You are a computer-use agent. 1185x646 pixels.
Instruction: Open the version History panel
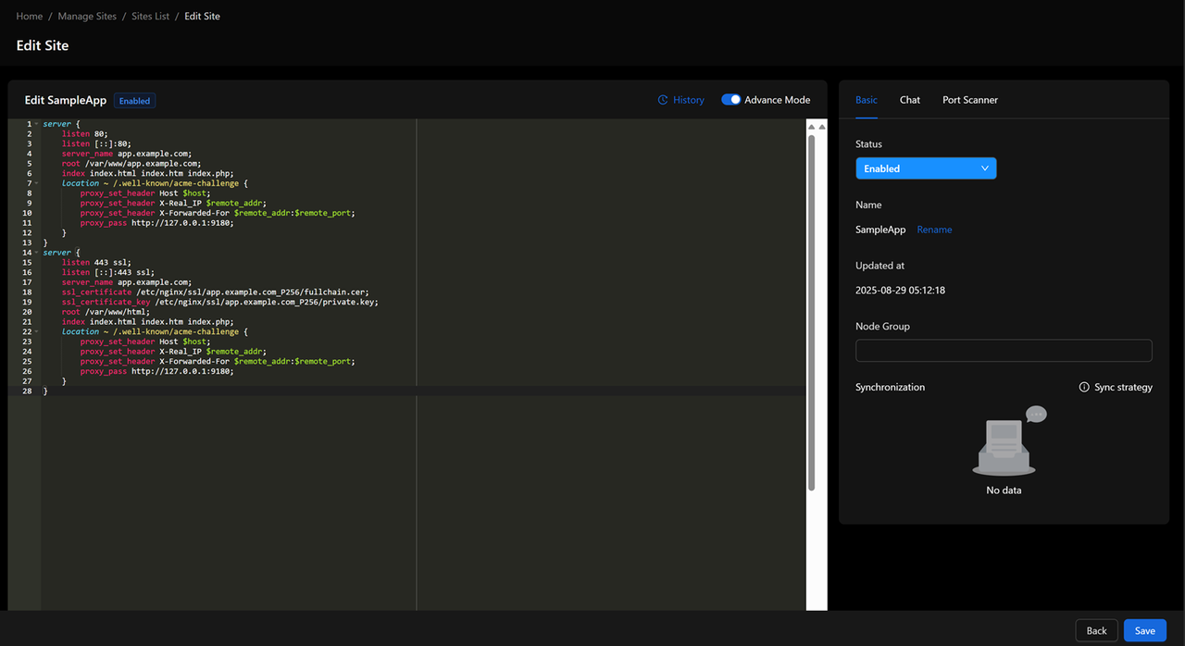coord(687,99)
